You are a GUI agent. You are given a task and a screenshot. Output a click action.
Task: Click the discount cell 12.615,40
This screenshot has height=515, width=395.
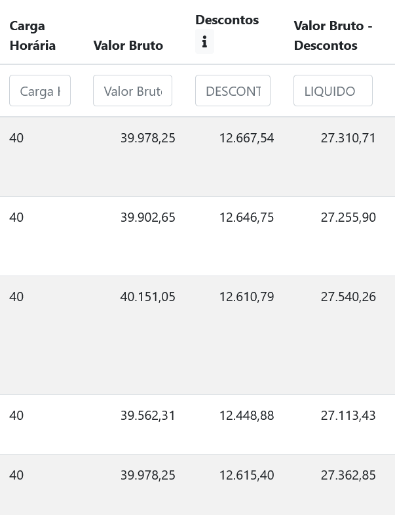(x=246, y=476)
